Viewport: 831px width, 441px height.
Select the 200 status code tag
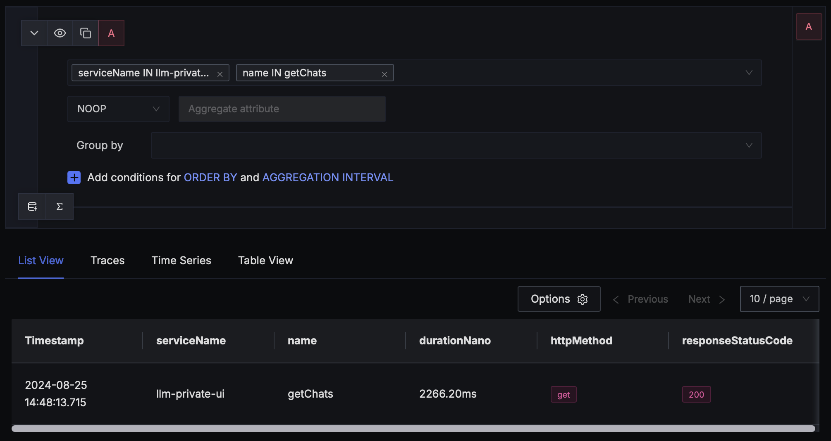[x=696, y=394]
